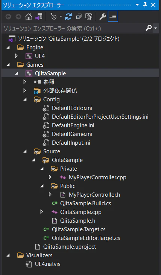The height and width of the screenshot is (275, 161).
Task: Select DefaultGame.ini file
Action: (72, 134)
